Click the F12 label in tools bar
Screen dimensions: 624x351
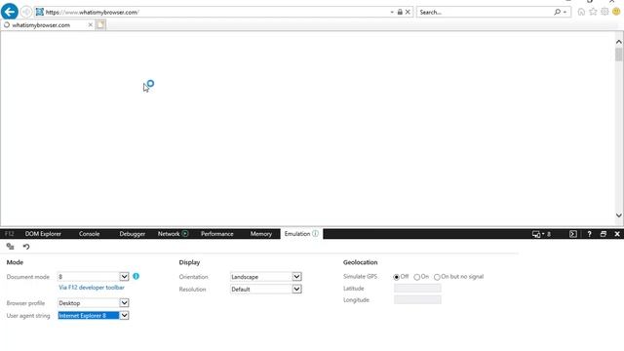10,234
